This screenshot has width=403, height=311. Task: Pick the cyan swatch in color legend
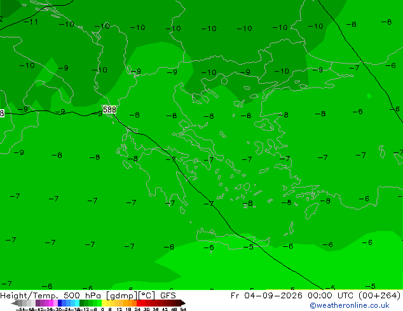[78, 303]
